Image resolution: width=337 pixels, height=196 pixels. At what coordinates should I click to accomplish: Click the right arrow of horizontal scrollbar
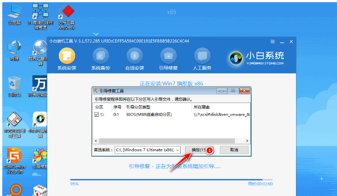pos(247,141)
